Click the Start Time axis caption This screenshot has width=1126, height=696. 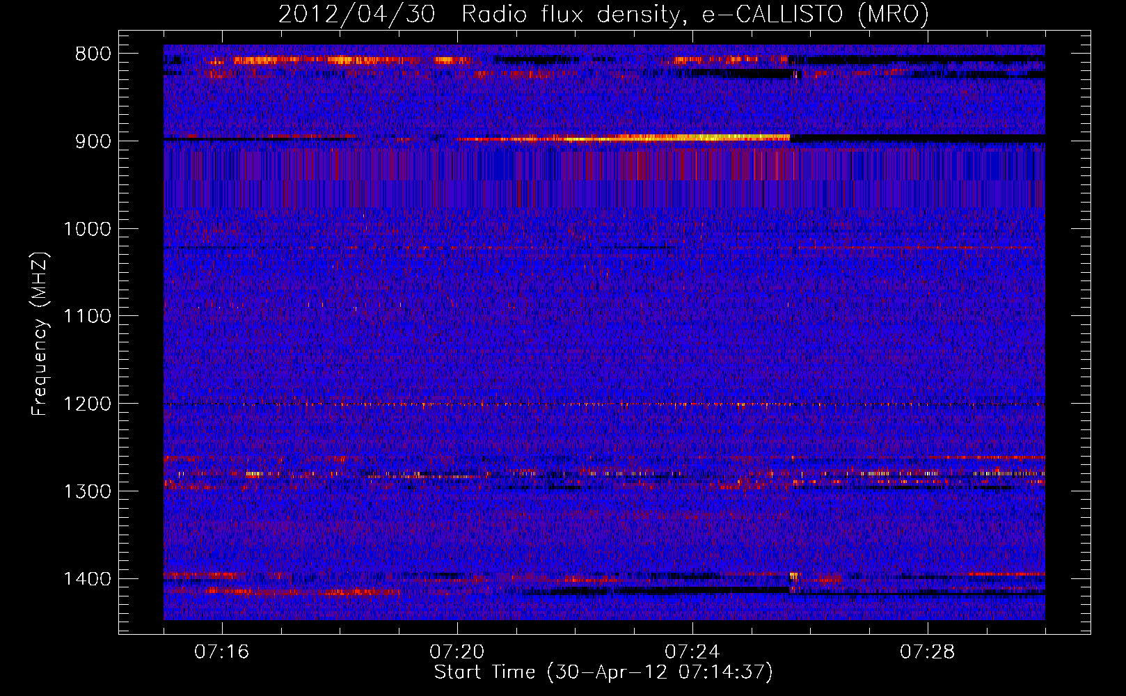(603, 672)
